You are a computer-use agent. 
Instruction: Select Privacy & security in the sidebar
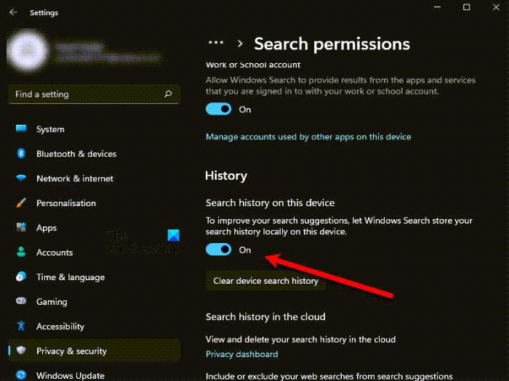point(94,351)
